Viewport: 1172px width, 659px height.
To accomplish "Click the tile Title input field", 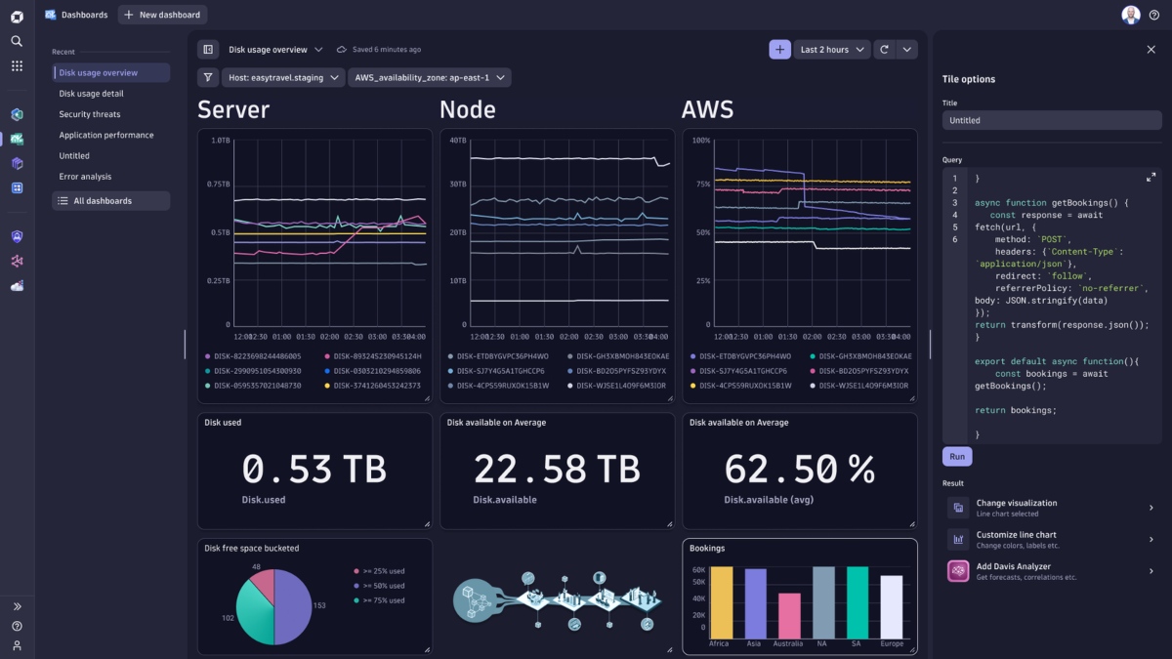I will click(x=1050, y=120).
